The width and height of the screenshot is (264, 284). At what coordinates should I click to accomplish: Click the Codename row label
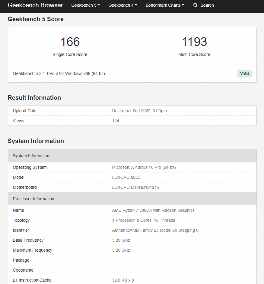click(23, 270)
